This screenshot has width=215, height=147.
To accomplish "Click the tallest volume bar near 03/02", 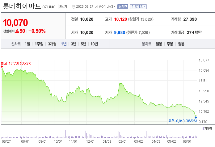I will coord(143,132).
